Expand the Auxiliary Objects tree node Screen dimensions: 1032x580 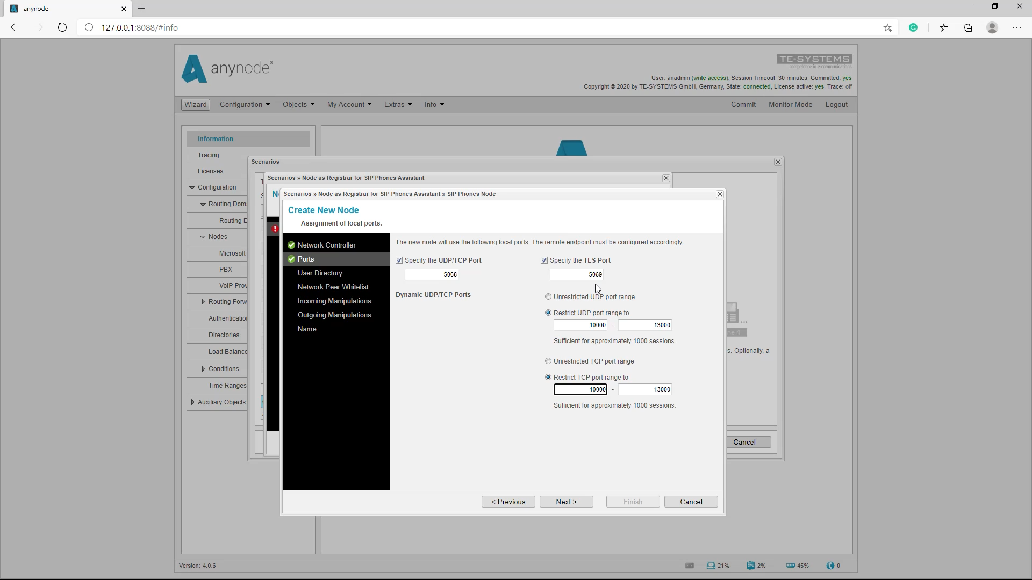[x=192, y=402]
